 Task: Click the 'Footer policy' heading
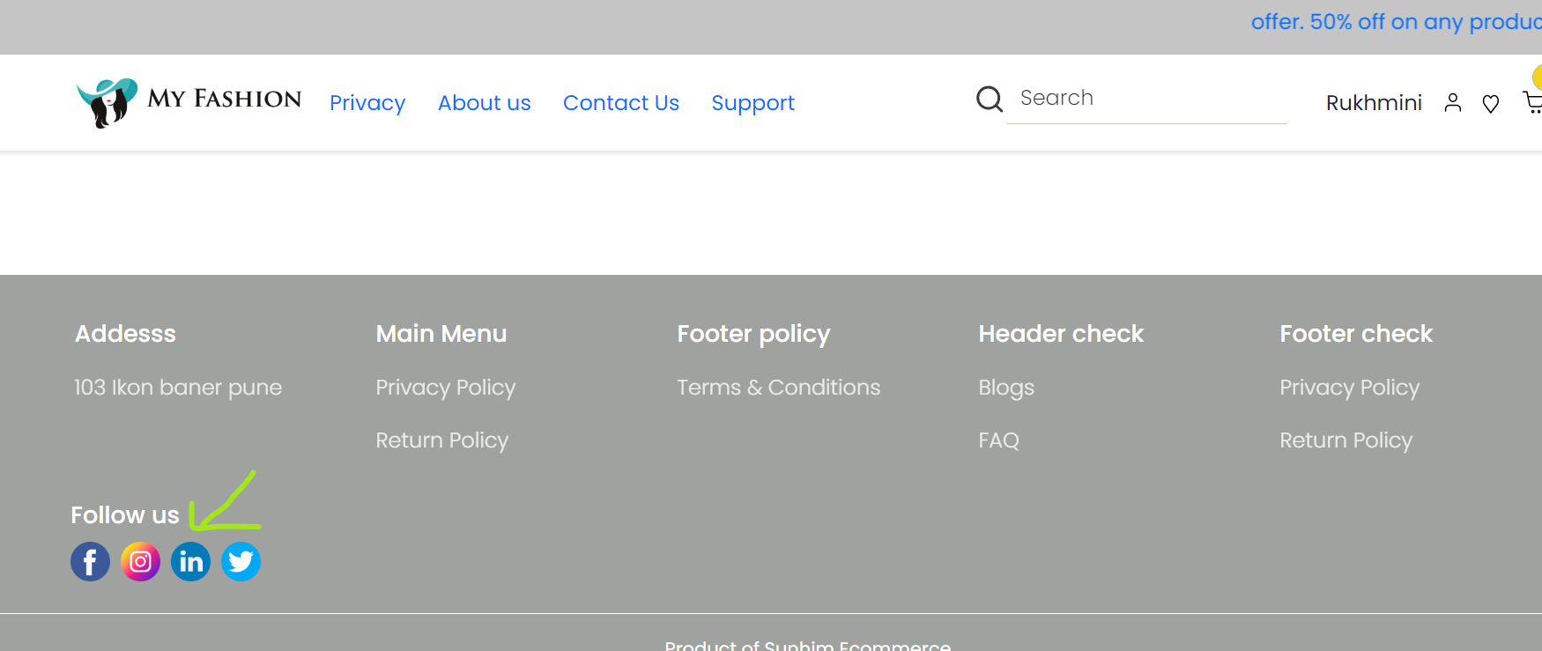(x=753, y=334)
